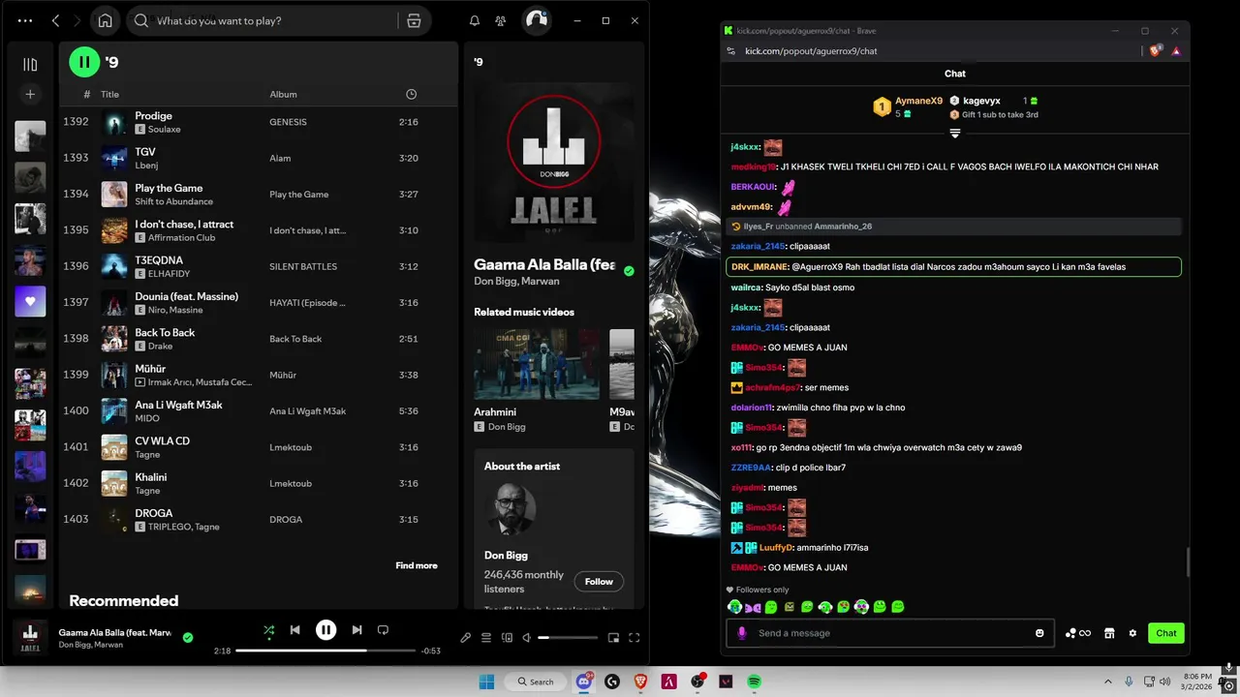Toggle saved checkmark in bottom player bar
Image resolution: width=1240 pixels, height=697 pixels.
point(188,637)
